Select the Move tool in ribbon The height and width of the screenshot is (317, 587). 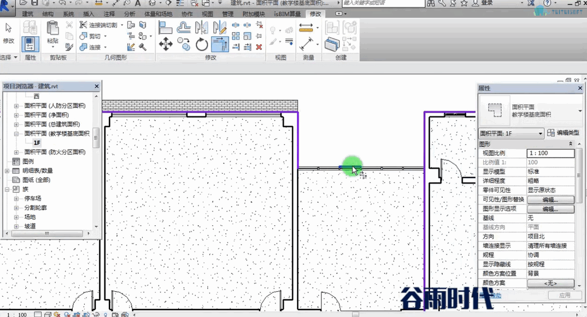[x=166, y=44]
